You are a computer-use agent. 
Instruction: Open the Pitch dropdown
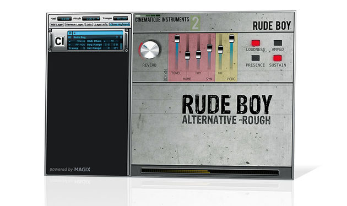[x=91, y=19]
